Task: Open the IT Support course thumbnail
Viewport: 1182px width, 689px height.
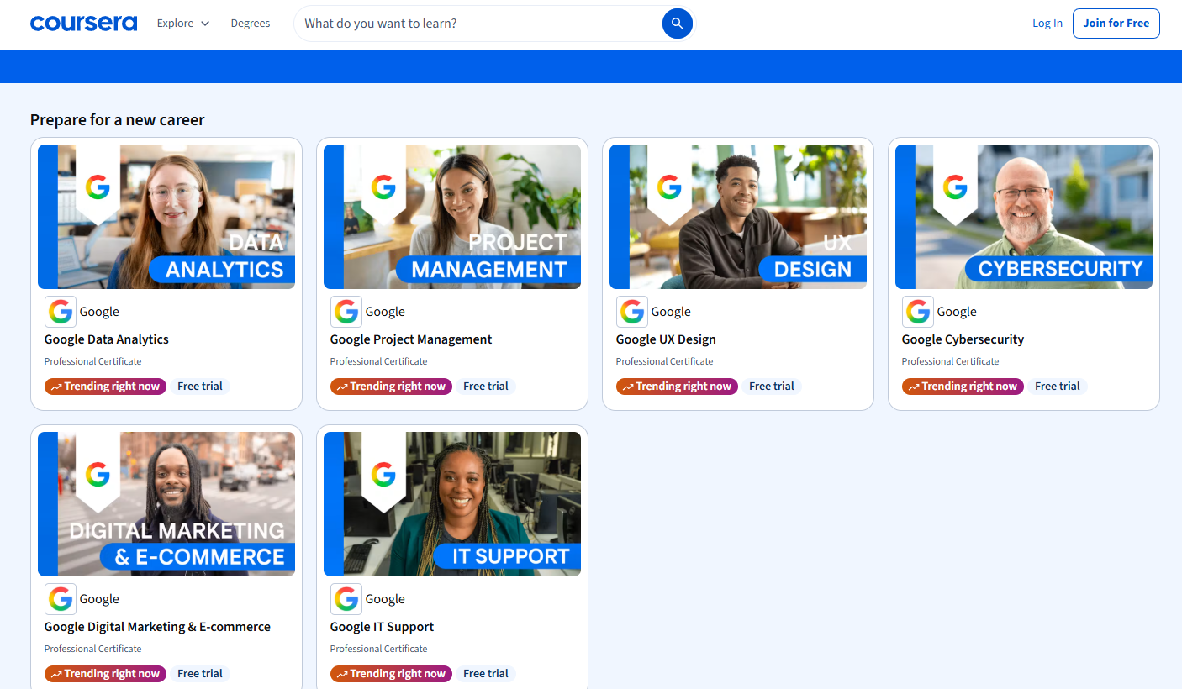Action: pos(452,504)
